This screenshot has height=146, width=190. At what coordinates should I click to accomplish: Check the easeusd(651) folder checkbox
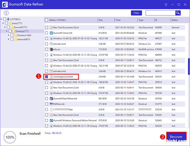[12, 39]
